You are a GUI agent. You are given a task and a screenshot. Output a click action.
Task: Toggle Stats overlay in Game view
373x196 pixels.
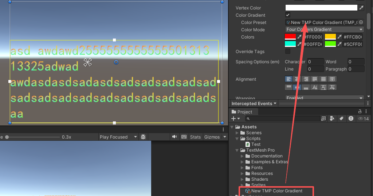point(195,137)
